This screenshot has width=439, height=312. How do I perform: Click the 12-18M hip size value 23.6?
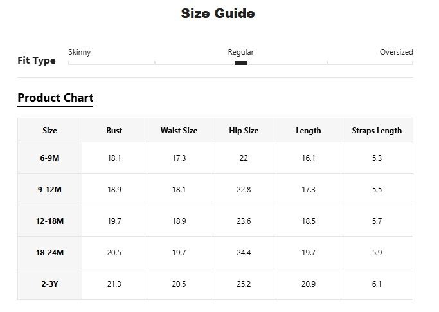click(244, 221)
